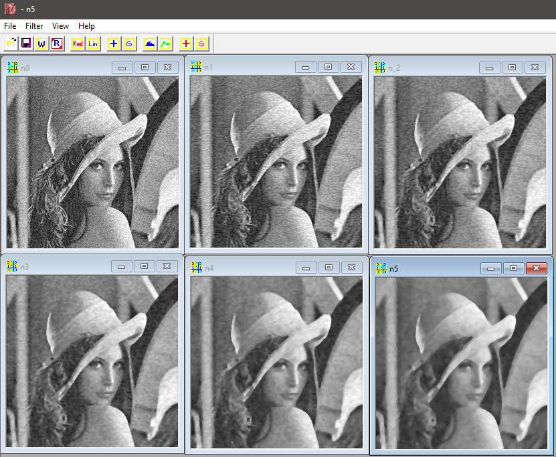The height and width of the screenshot is (457, 556).
Task: Click the n5 window grid icon
Action: (381, 268)
